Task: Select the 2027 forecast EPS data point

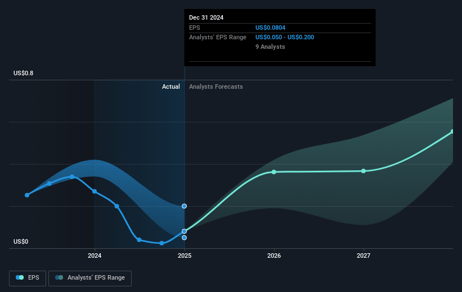Action: click(364, 171)
